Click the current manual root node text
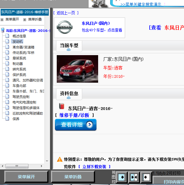The height and width of the screenshot is (185, 184). coord(28,31)
